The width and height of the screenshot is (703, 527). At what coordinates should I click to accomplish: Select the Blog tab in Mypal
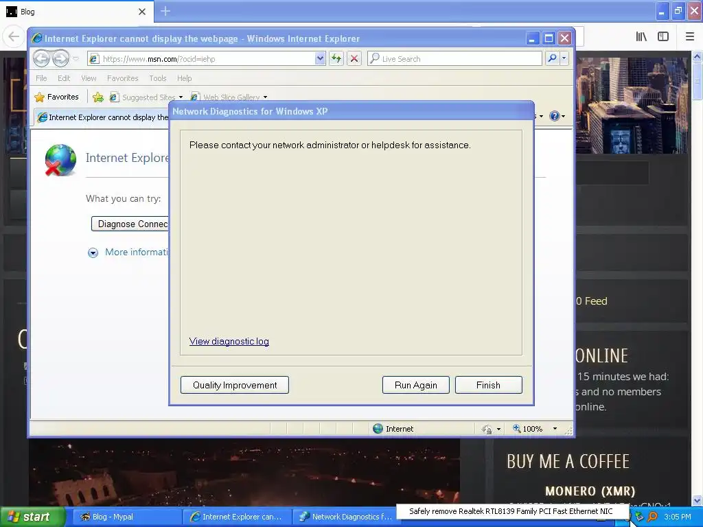76,12
